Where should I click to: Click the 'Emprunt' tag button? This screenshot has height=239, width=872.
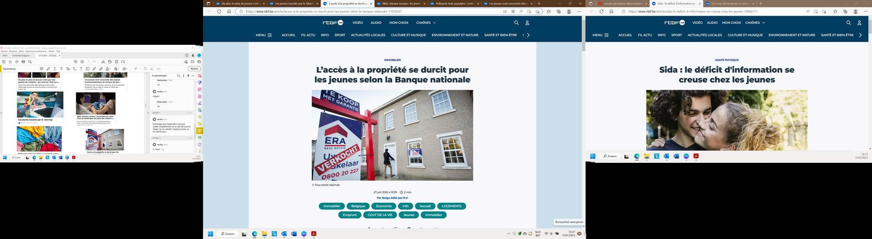(349, 215)
